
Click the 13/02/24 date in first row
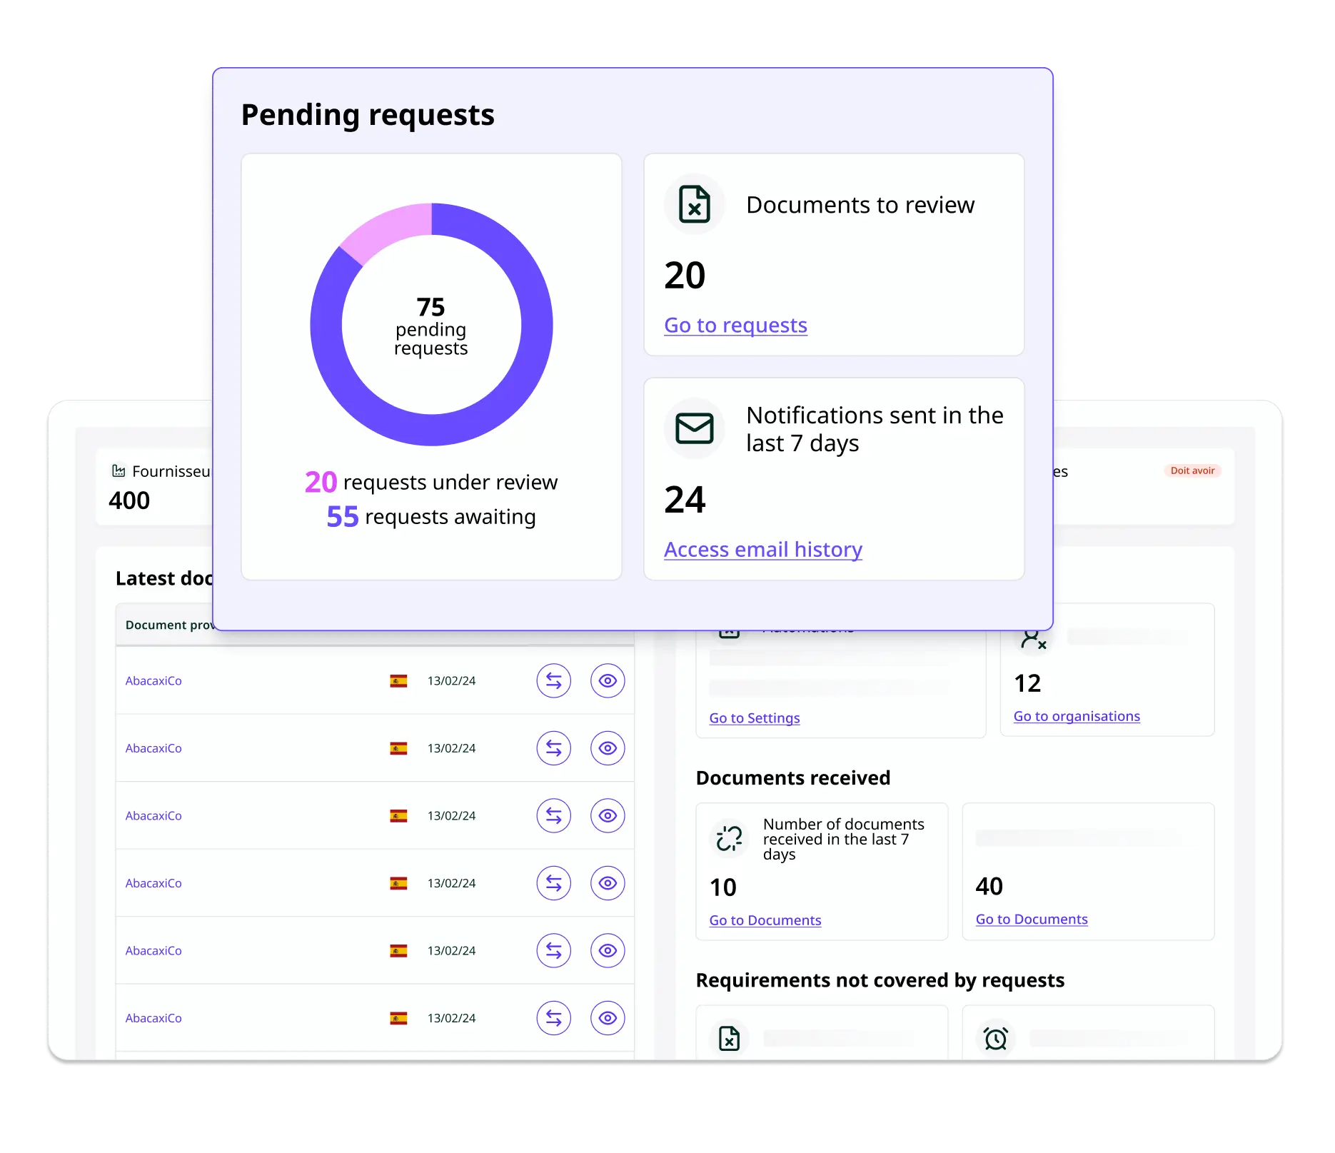point(451,681)
